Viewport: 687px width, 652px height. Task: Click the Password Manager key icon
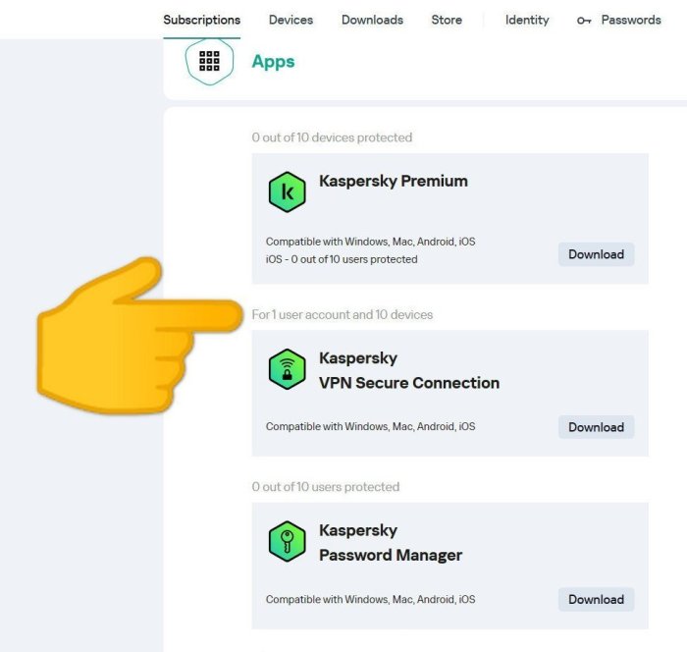coord(288,542)
